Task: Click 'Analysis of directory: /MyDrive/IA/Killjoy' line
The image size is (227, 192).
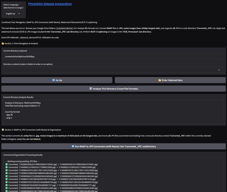Action: click(x=23, y=103)
